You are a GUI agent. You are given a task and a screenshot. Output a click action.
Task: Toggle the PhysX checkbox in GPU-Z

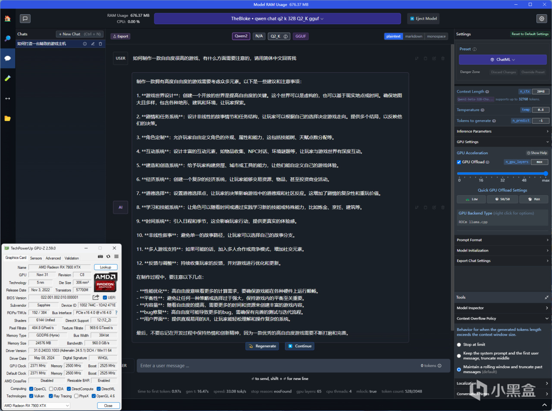76,396
